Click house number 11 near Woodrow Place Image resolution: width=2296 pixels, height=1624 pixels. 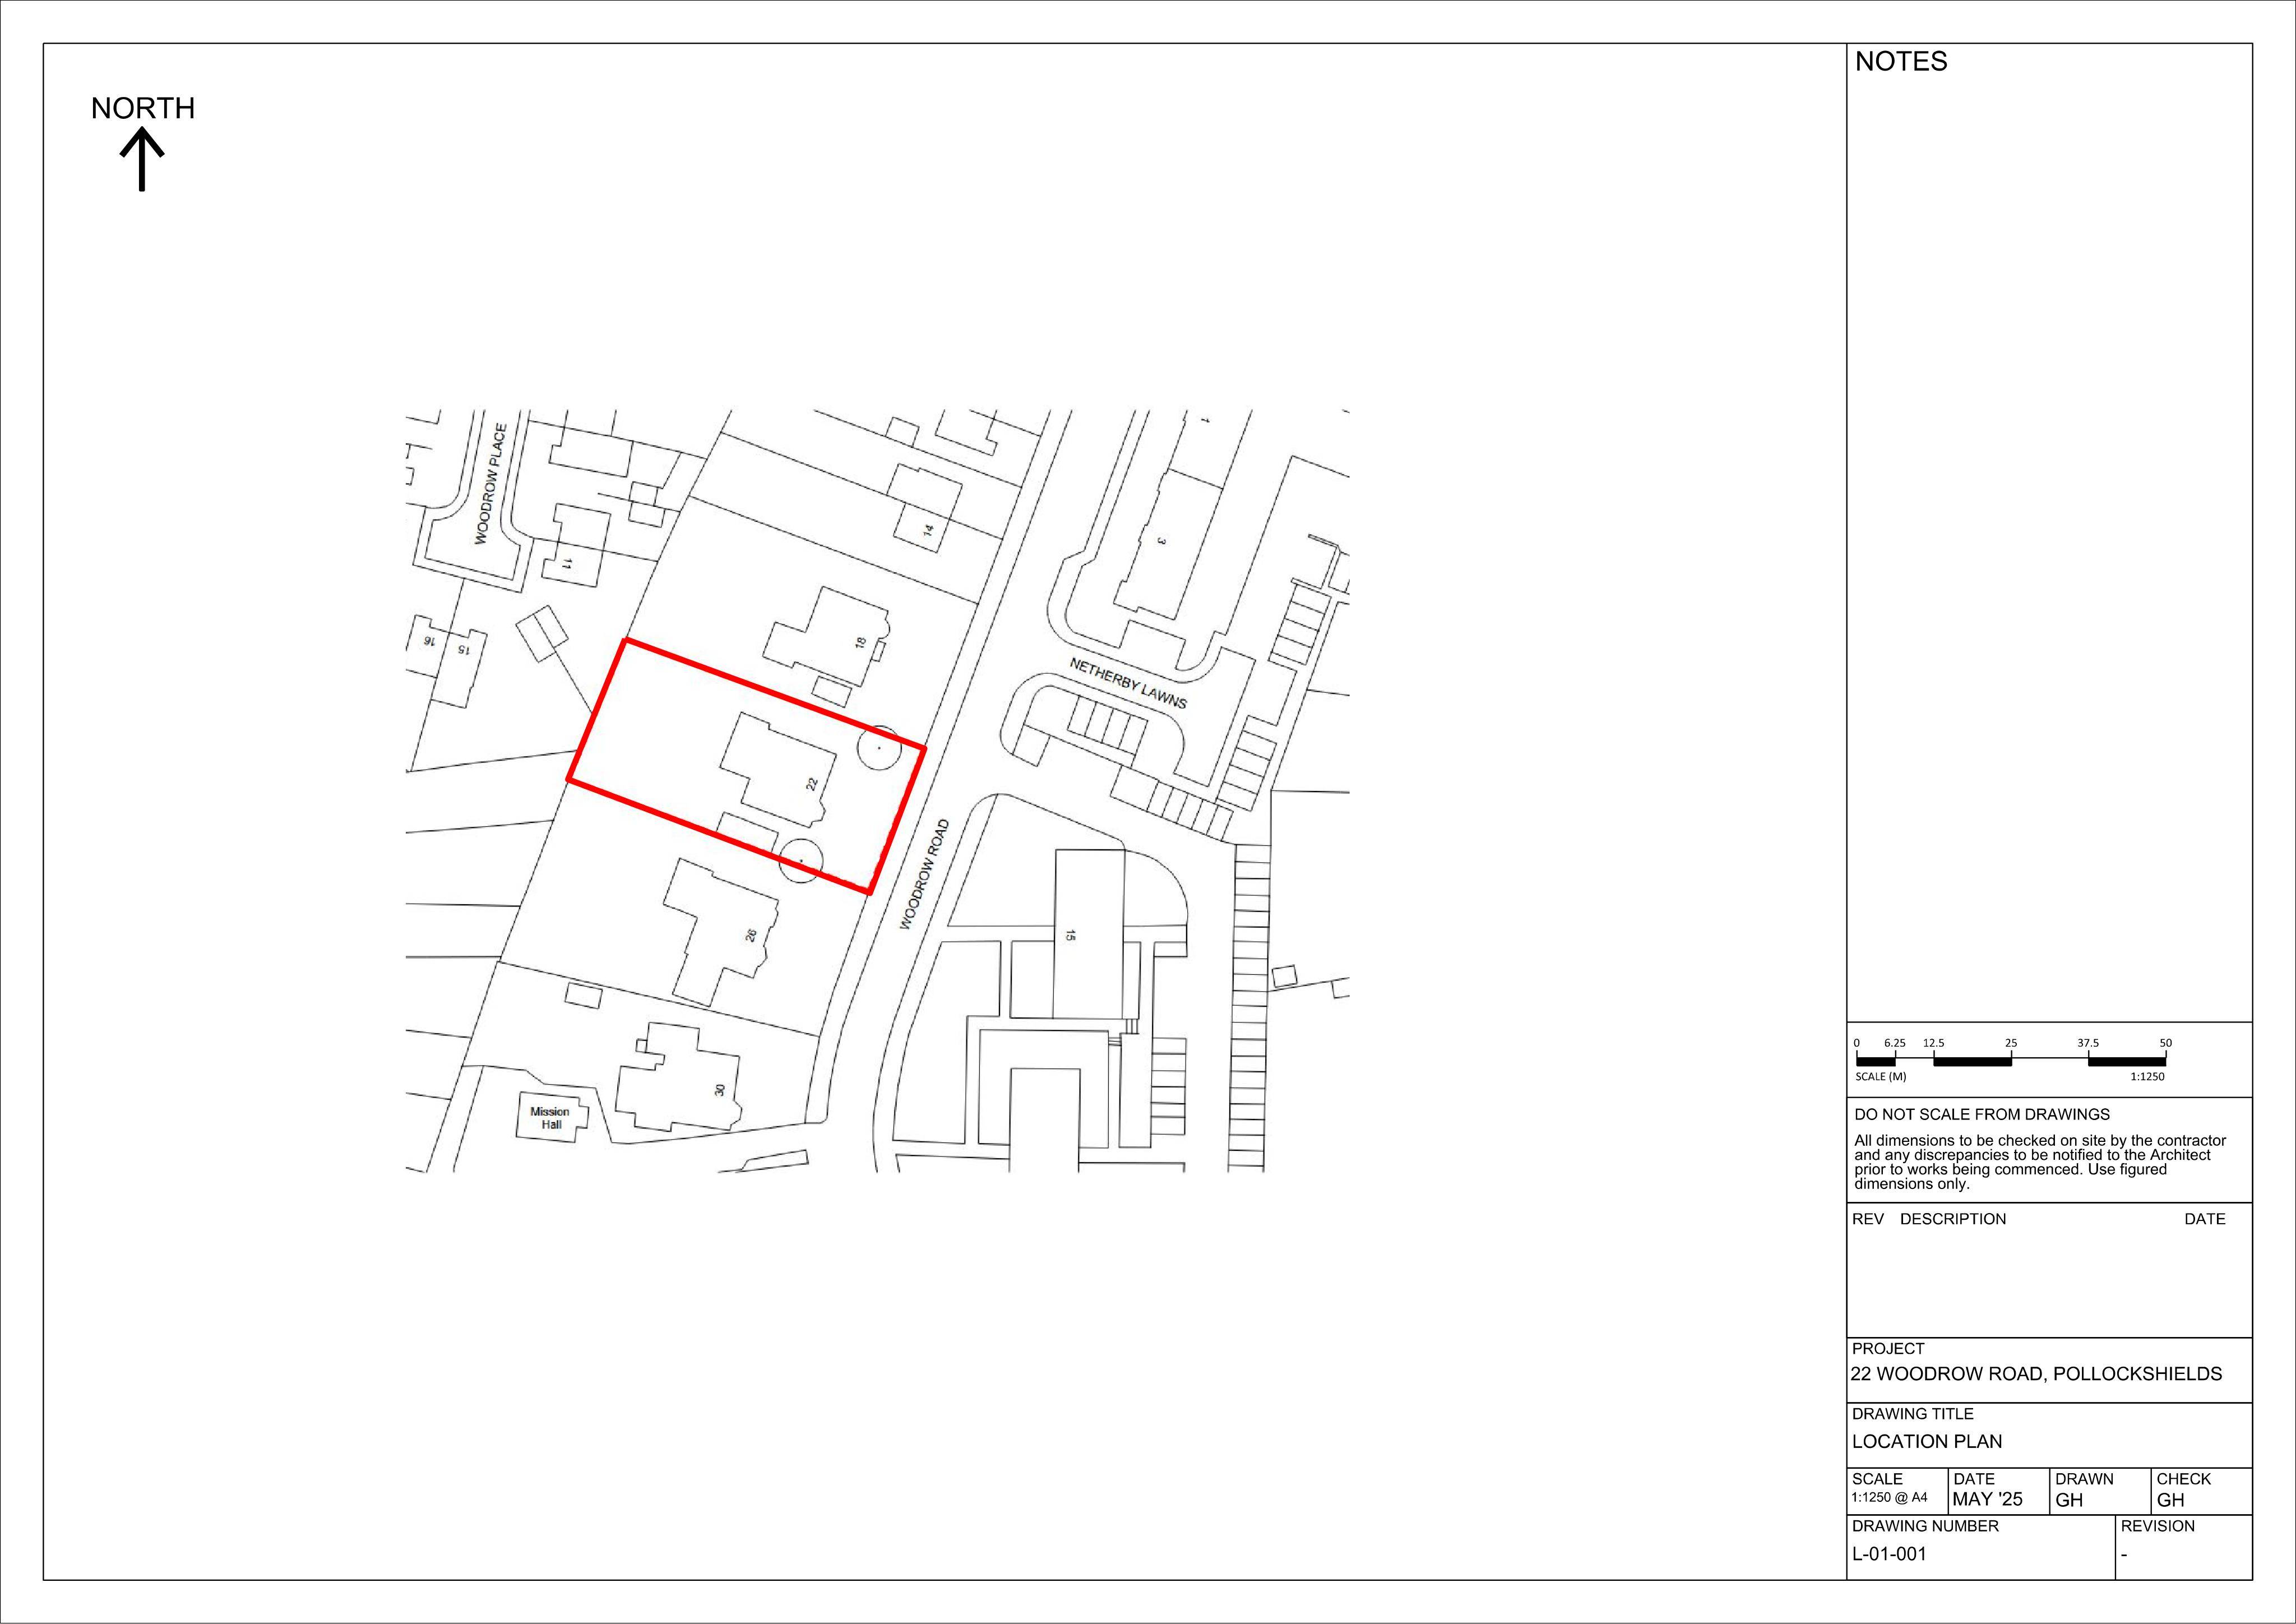[566, 564]
